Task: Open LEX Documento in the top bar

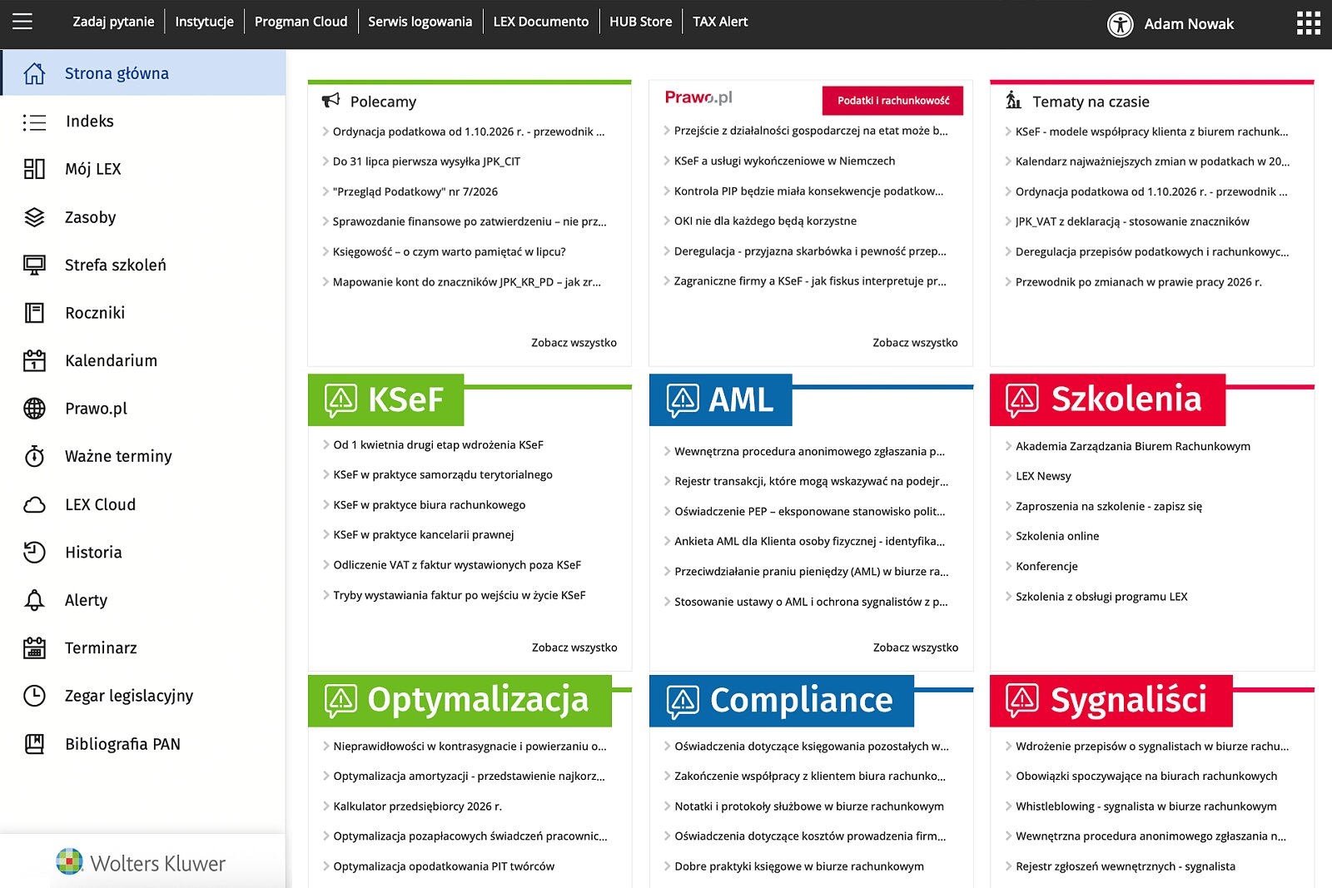Action: [x=540, y=22]
